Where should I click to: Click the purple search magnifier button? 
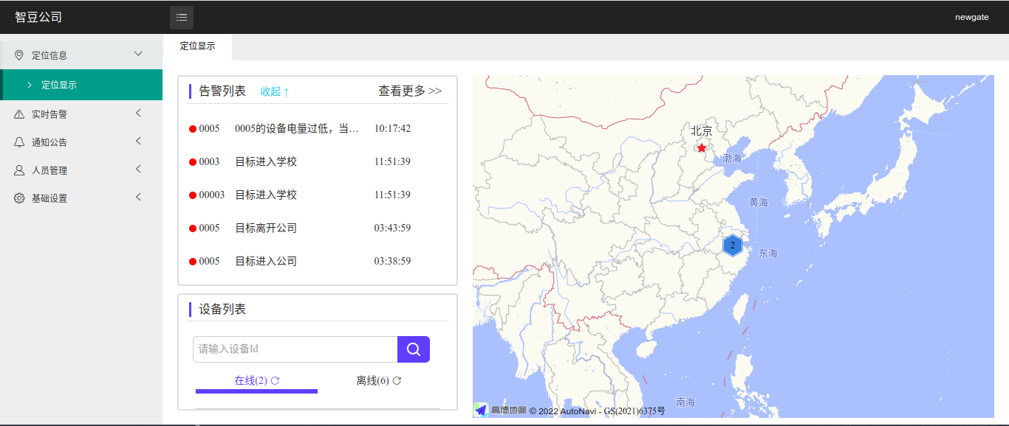414,349
